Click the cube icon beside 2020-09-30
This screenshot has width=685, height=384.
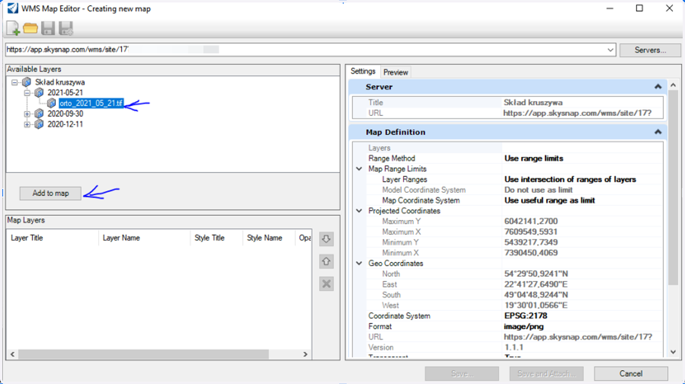(x=39, y=114)
